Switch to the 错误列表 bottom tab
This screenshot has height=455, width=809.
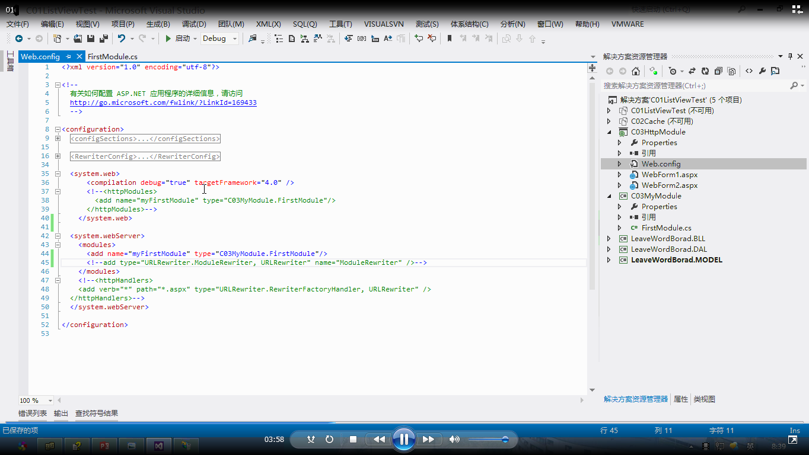(x=33, y=414)
